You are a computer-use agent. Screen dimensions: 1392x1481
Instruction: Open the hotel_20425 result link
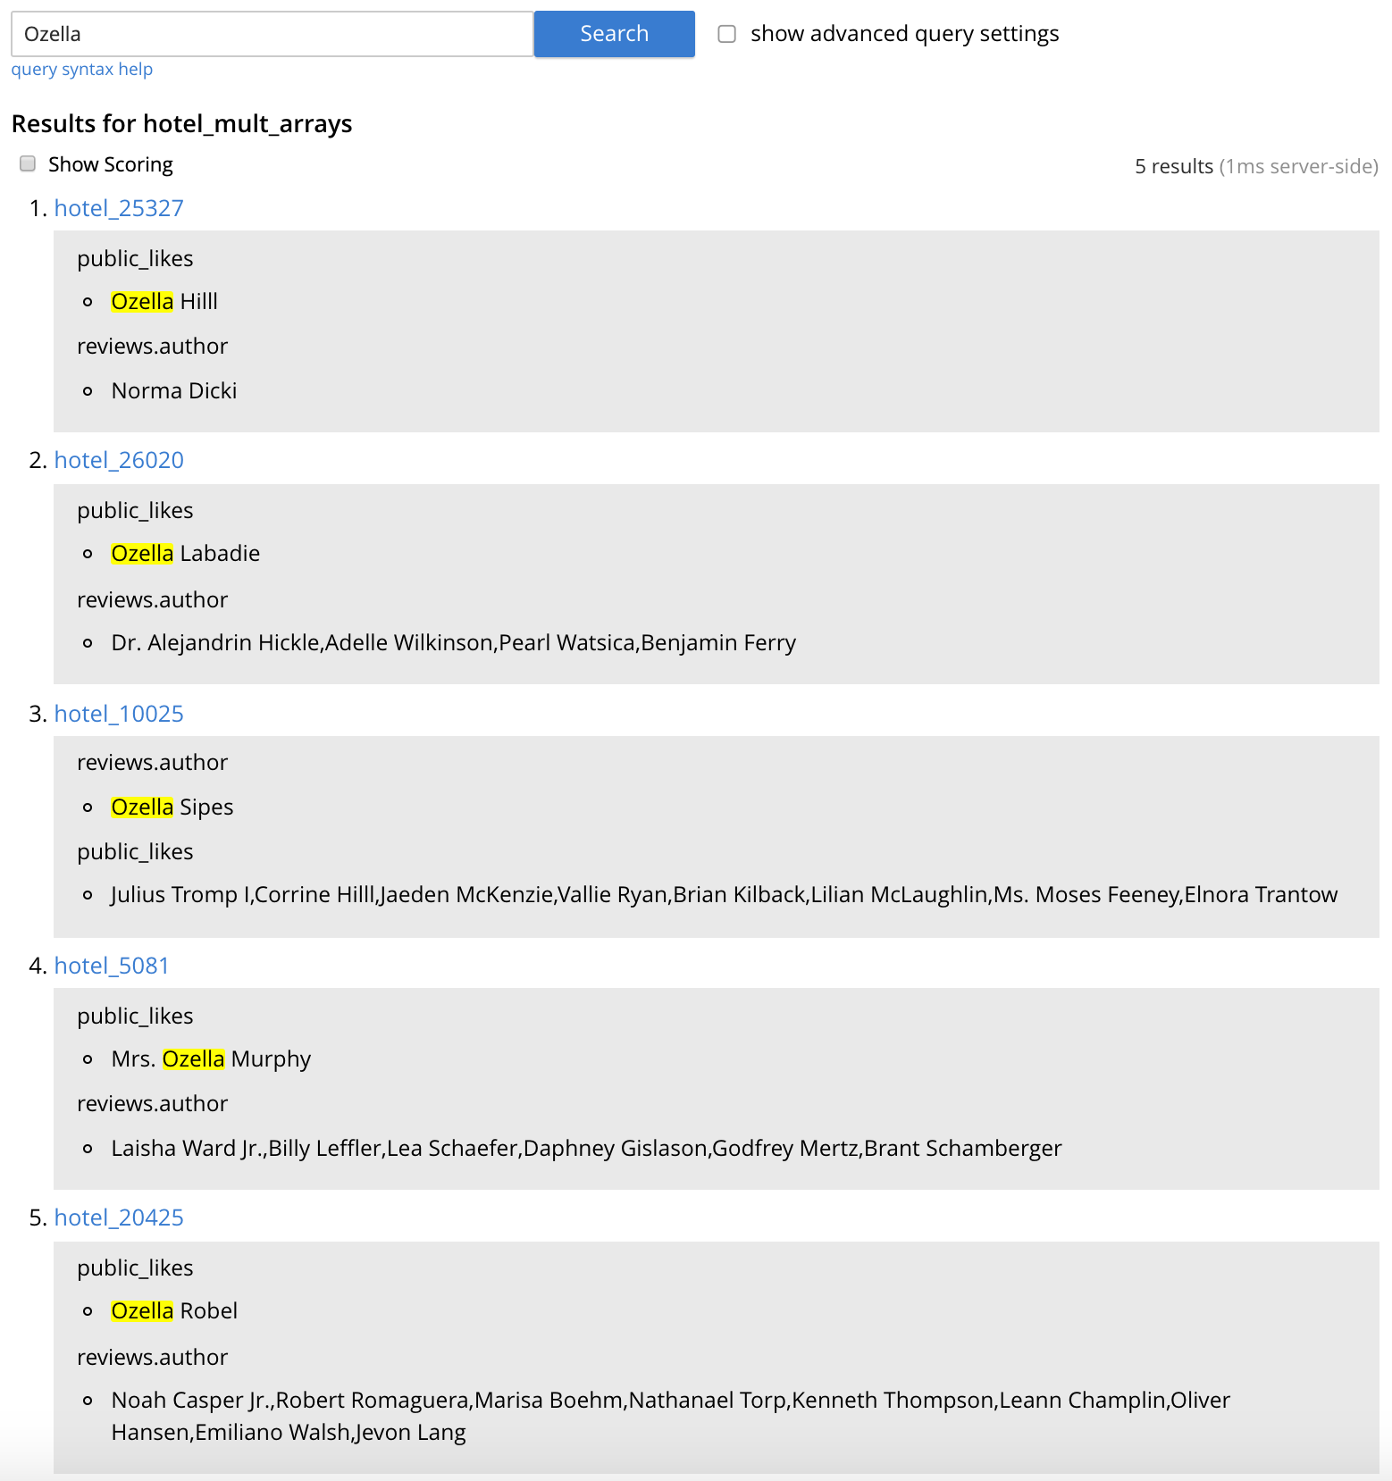119,1217
